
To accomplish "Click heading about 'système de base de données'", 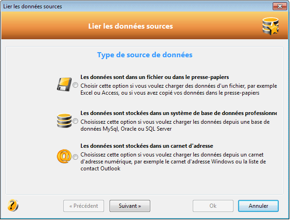I will [179, 113].
